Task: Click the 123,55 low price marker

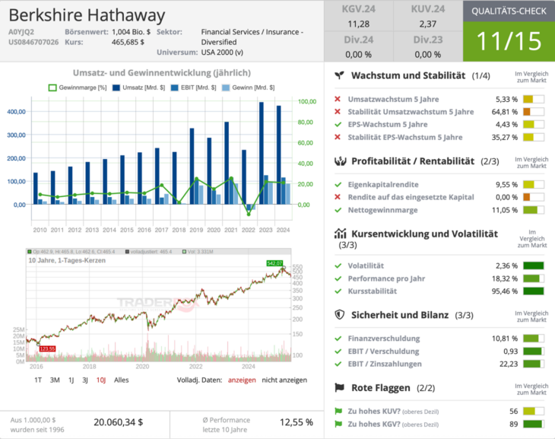Action: click(47, 349)
